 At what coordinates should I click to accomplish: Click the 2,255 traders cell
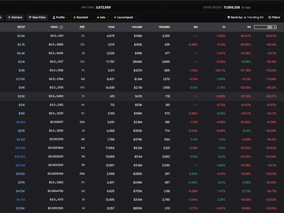tap(166, 36)
